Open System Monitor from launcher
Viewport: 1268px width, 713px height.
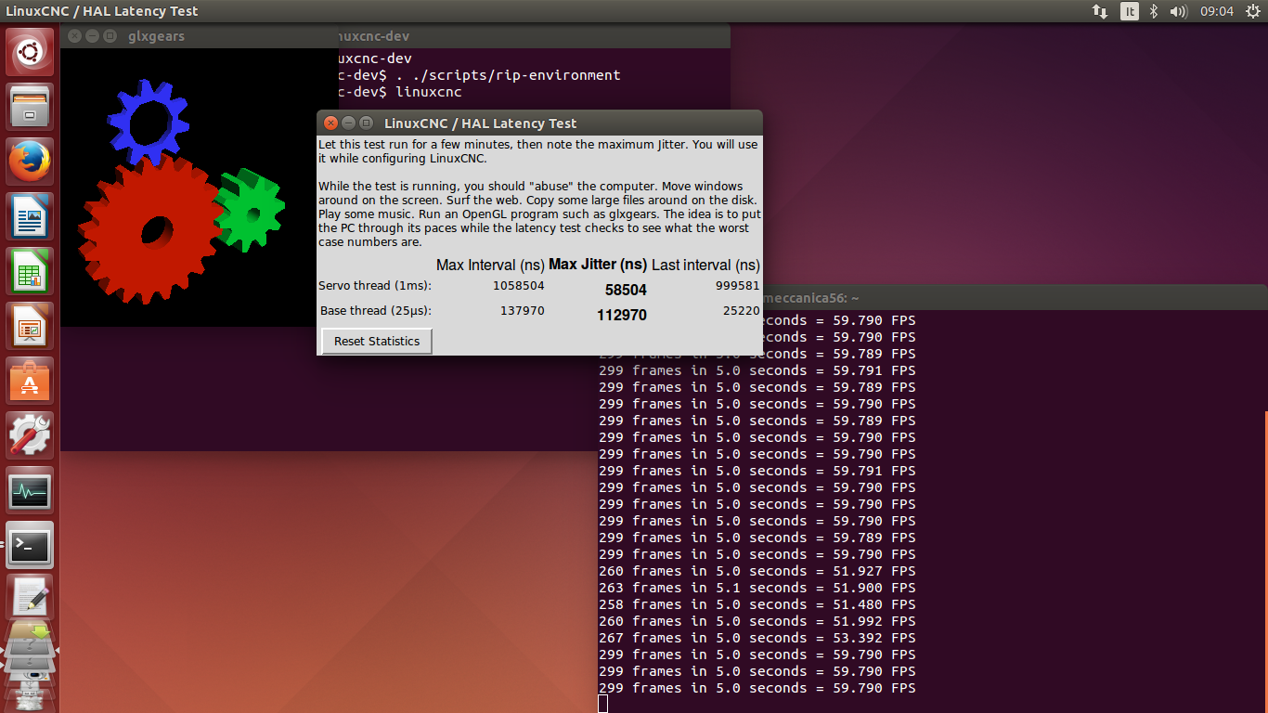tap(31, 490)
